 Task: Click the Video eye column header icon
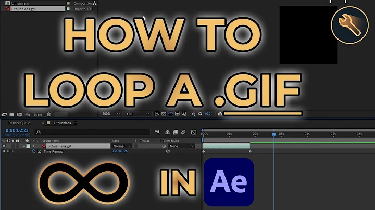(4, 141)
